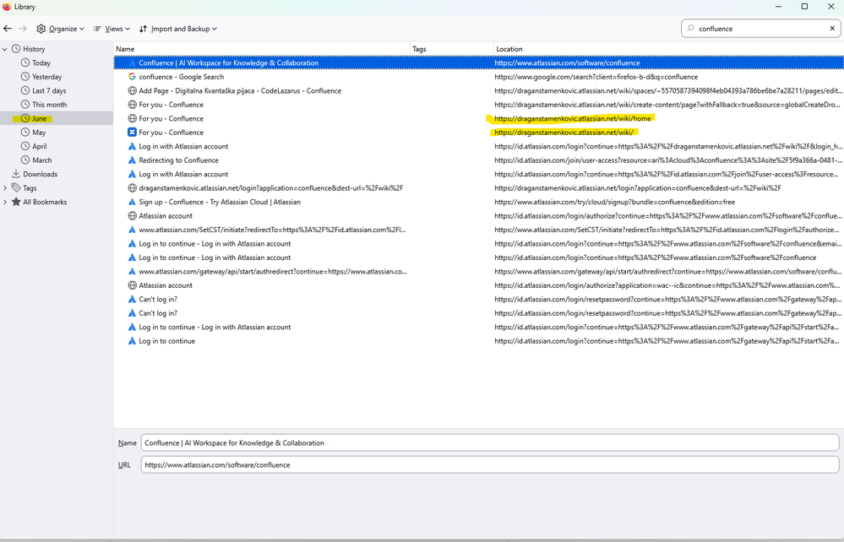Click Atlassian icon of Redirecting to Confluence
Viewport: 844px width, 542px height.
click(132, 160)
